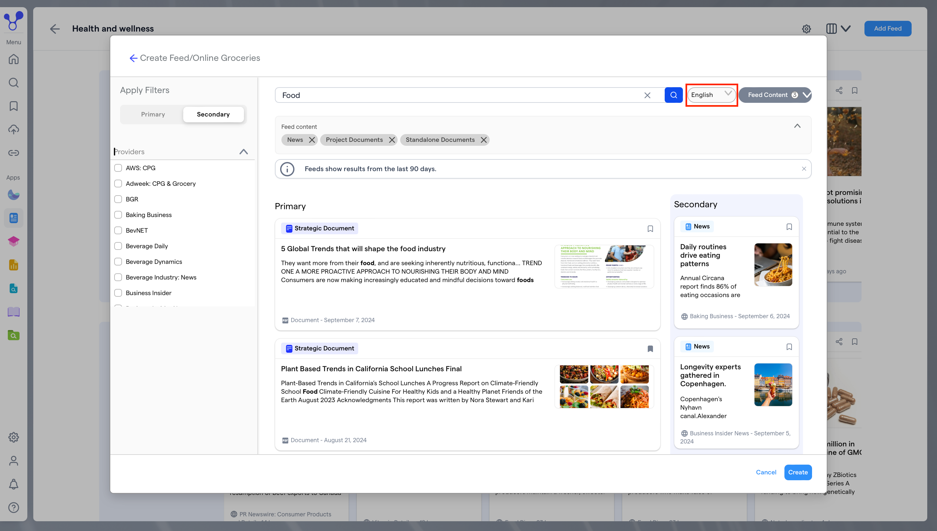Screen dimensions: 937x531
Task: Open the notifications bell icon
Action: tap(13, 484)
